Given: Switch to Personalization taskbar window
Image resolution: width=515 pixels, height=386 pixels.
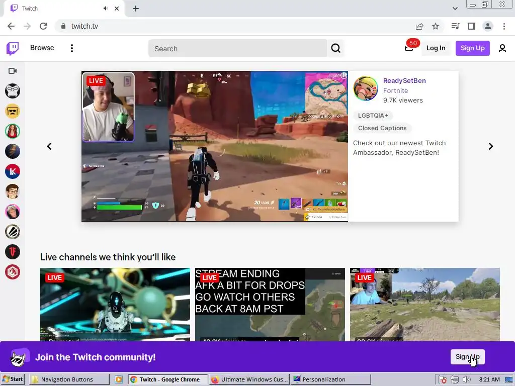Looking at the screenshot, I should pos(331,379).
